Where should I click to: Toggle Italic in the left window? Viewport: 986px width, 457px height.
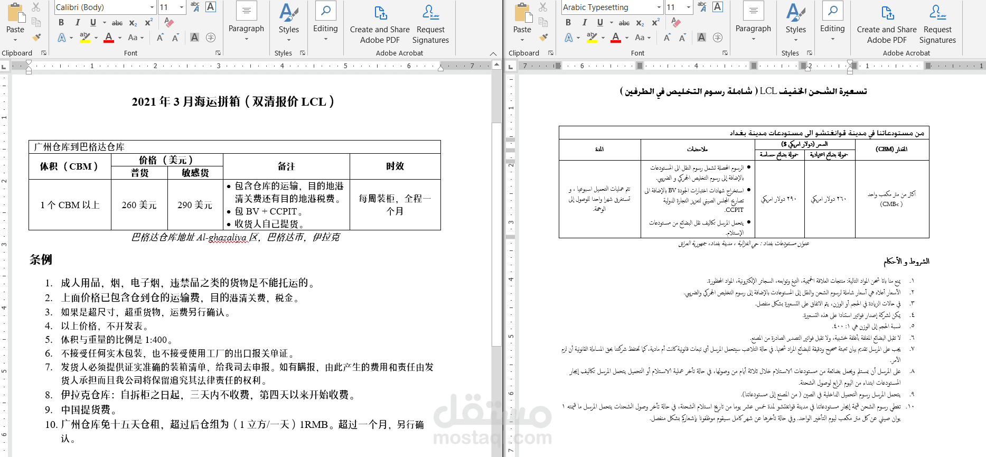tap(78, 22)
